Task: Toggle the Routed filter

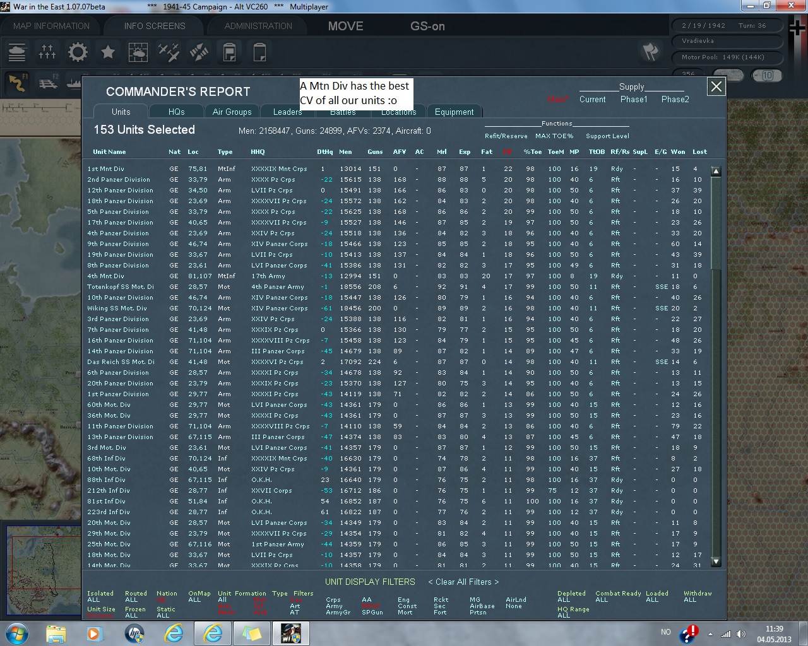Action: tap(136, 596)
